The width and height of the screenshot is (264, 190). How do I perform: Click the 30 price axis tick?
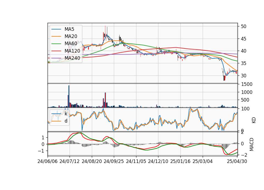(243, 76)
